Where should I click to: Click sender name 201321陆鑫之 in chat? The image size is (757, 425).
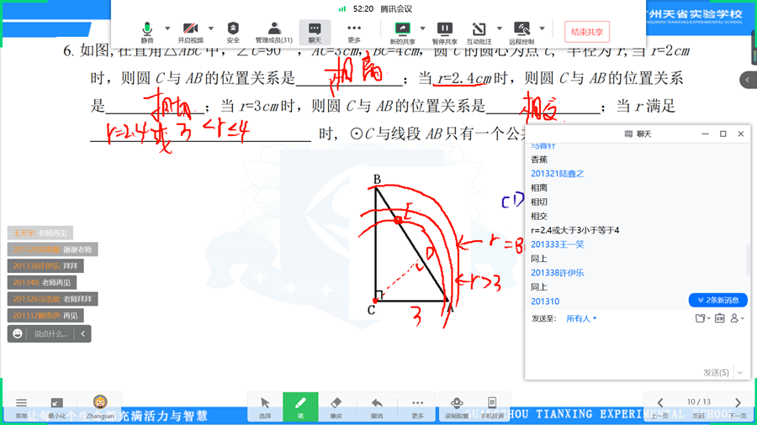pos(557,174)
